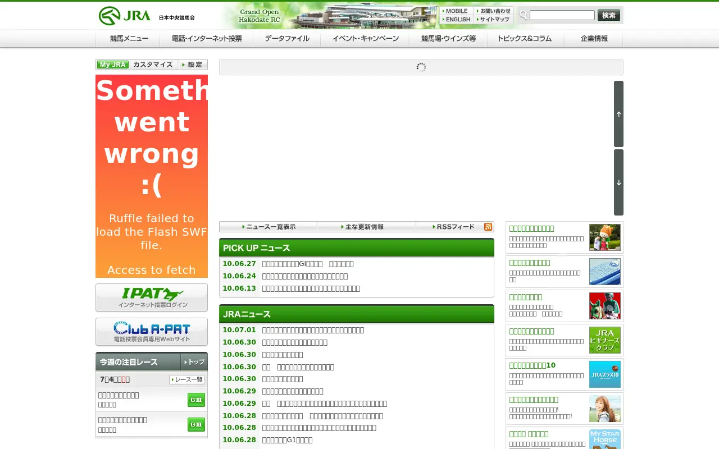719x449 pixels.
Task: Open the 競馬場・ウインズ等 menu
Action: coord(448,39)
